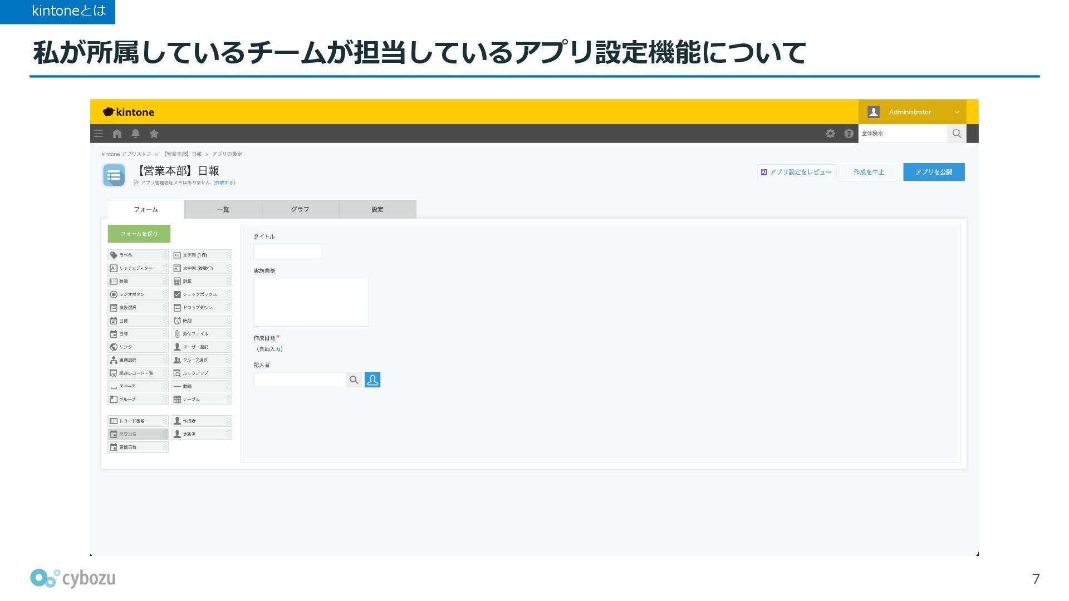Click the search magnifier beside 全体検索

click(x=957, y=134)
